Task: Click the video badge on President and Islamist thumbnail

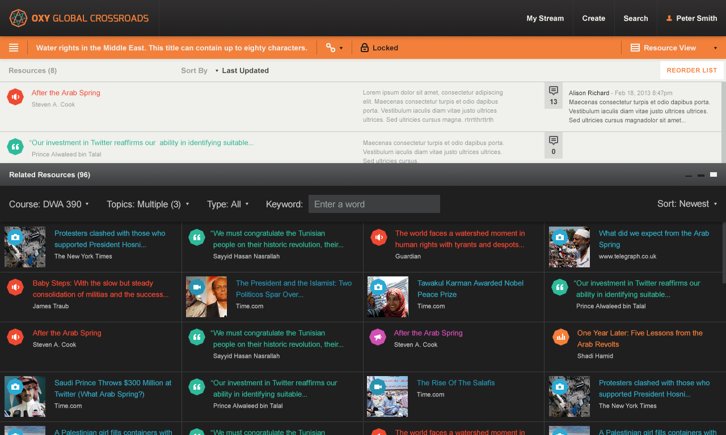Action: pyautogui.click(x=197, y=287)
